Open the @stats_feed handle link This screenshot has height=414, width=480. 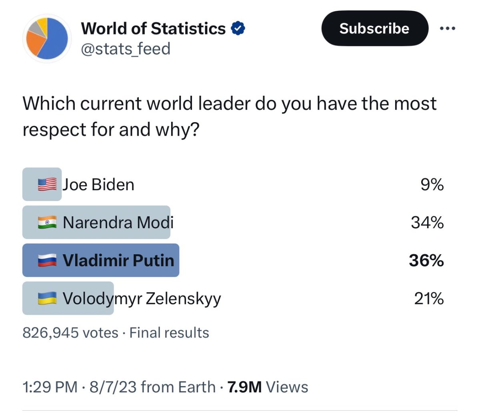[x=126, y=49]
